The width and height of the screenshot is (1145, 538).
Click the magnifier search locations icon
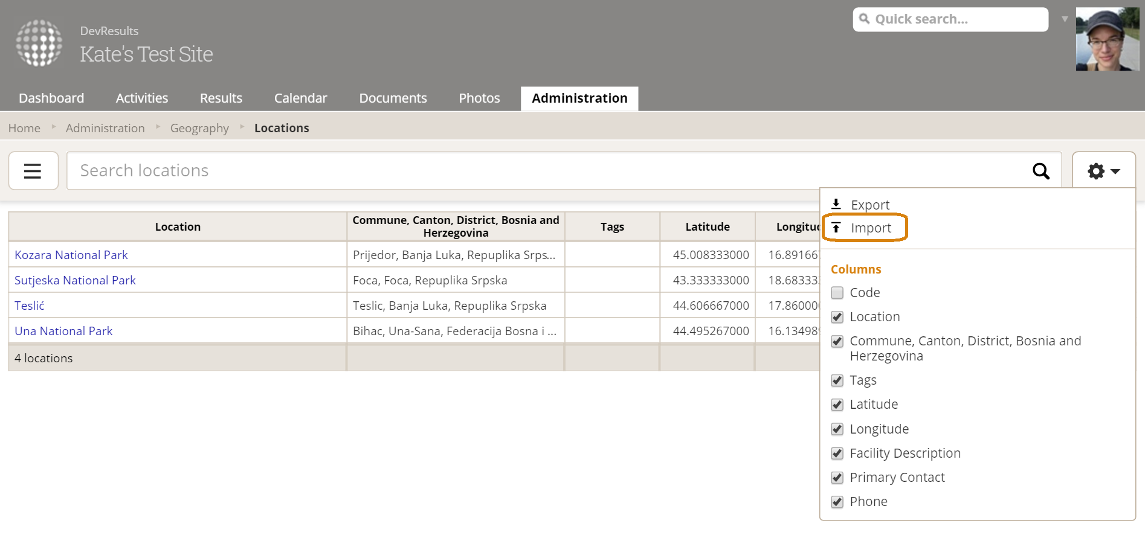1040,171
